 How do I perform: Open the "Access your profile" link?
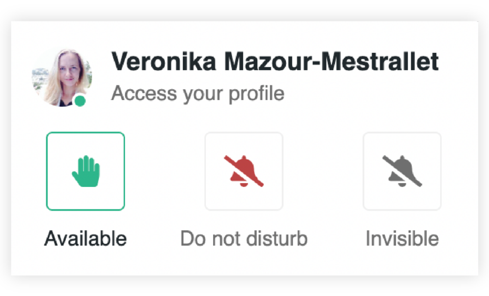(x=198, y=93)
